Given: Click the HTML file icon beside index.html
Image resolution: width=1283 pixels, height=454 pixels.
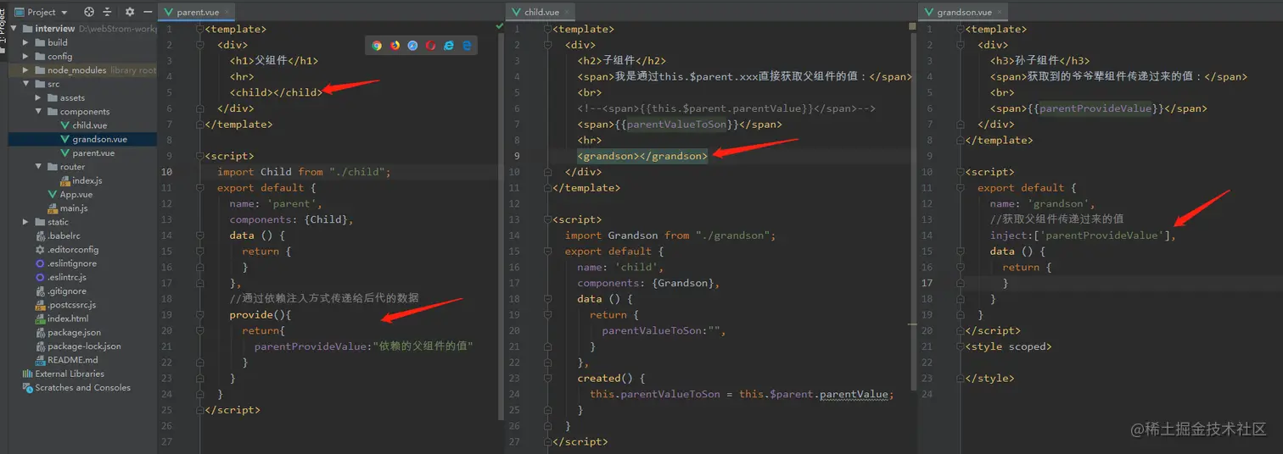Looking at the screenshot, I should click(40, 318).
